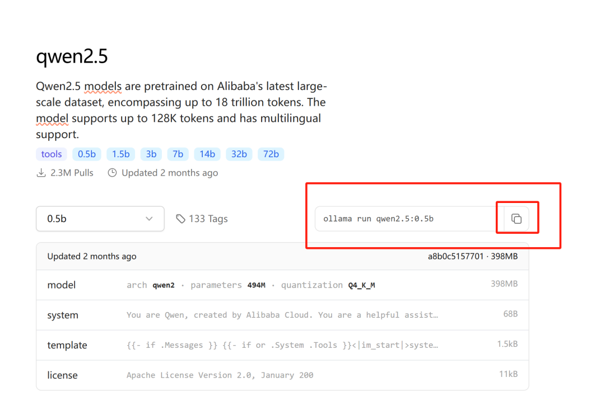Click the Apache License Version 2.0 text
Viewport: 605px width, 401px height.
(220, 375)
